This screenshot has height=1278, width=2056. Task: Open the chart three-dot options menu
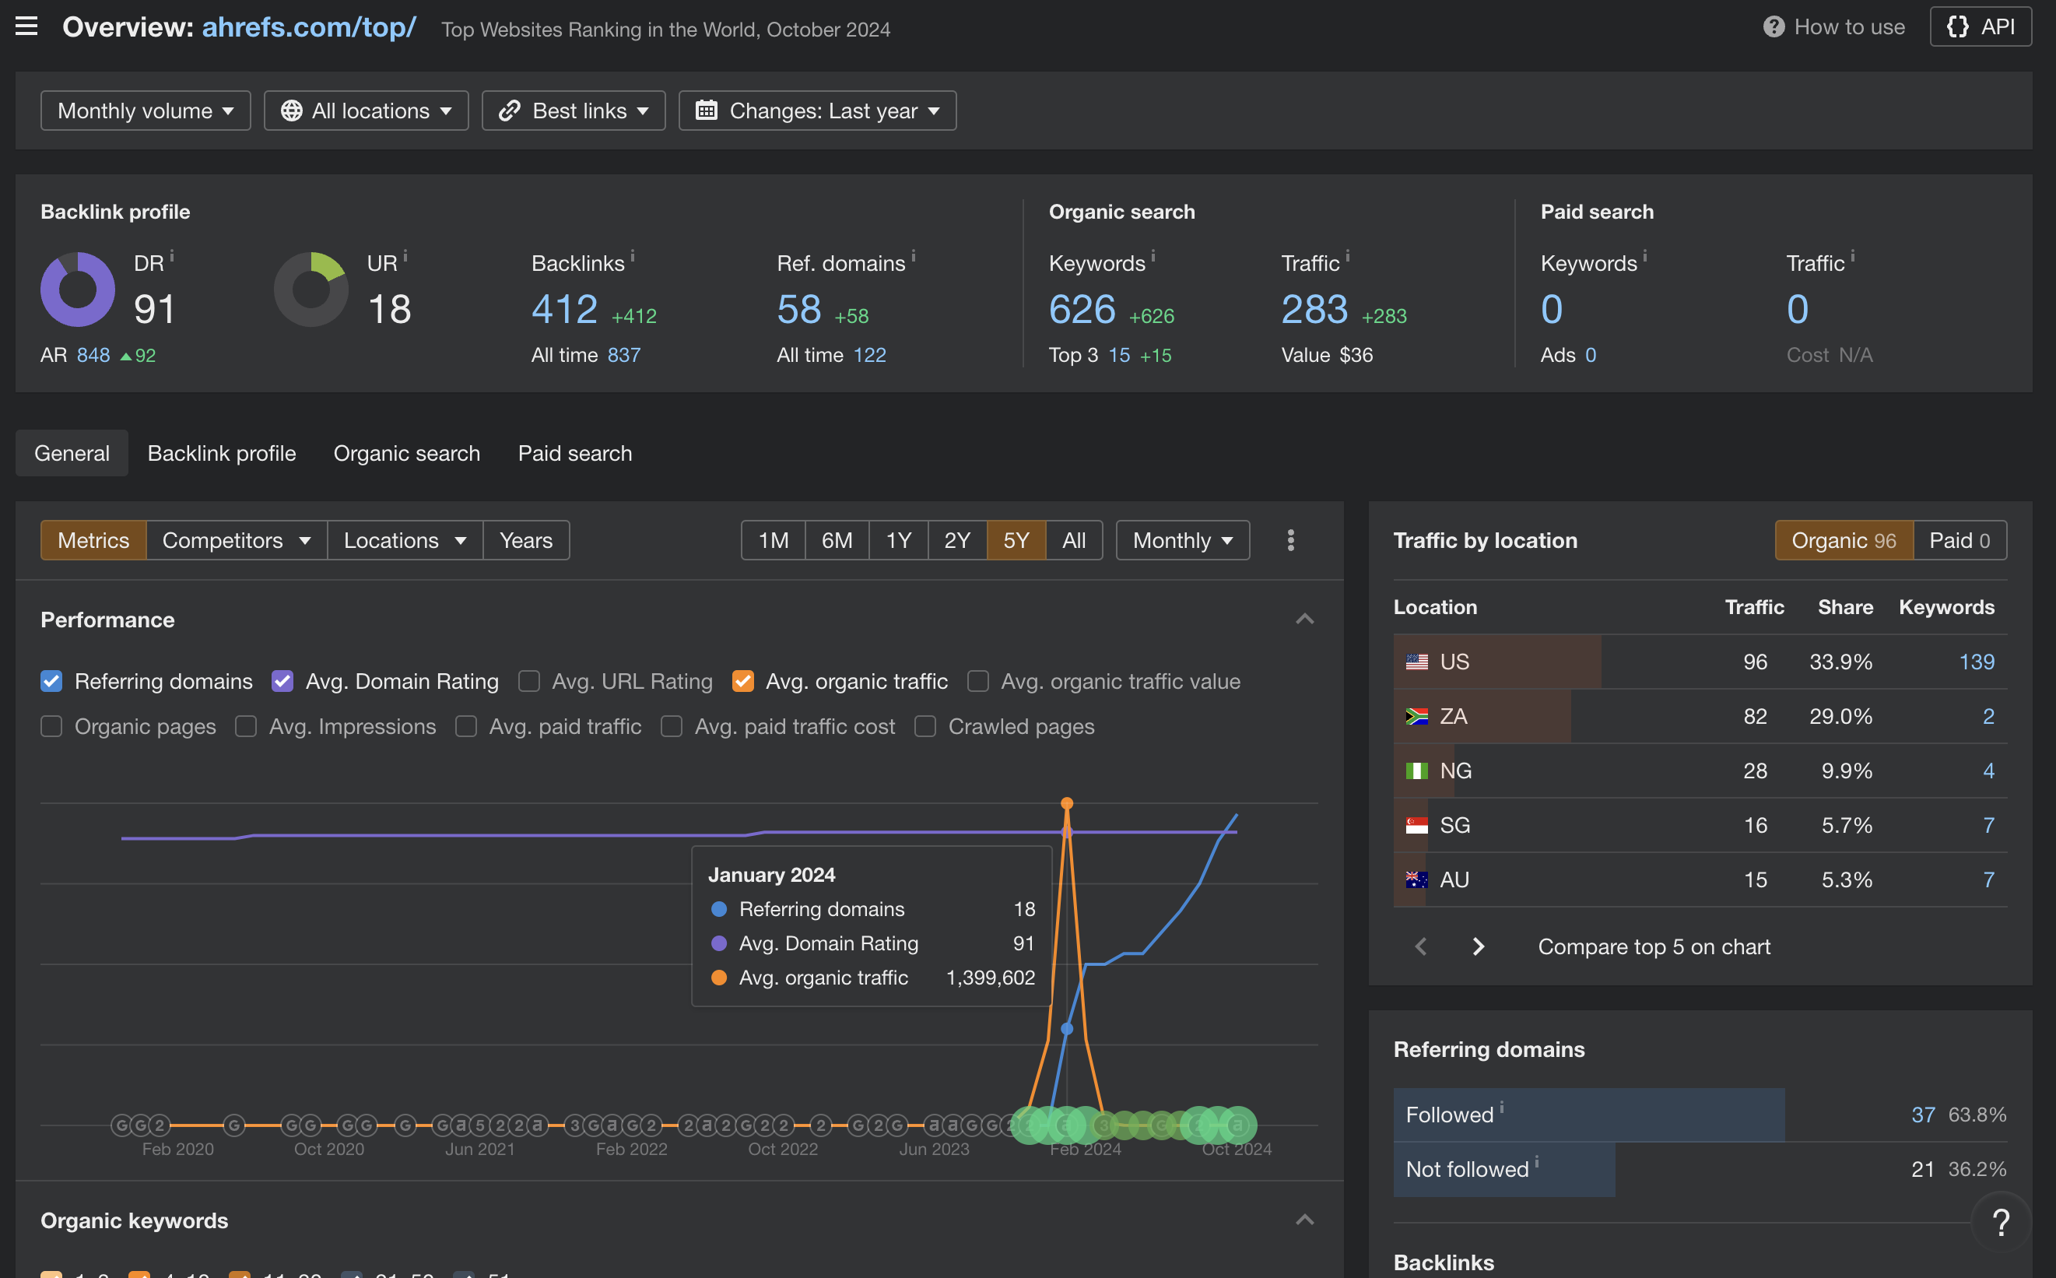tap(1290, 540)
